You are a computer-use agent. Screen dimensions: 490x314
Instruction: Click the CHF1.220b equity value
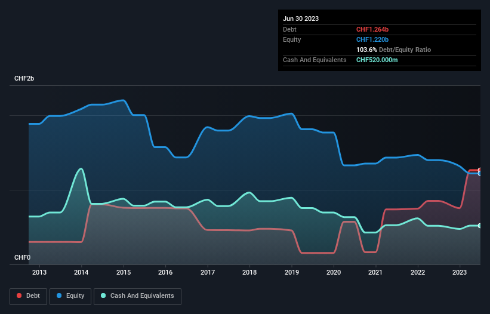click(x=372, y=39)
